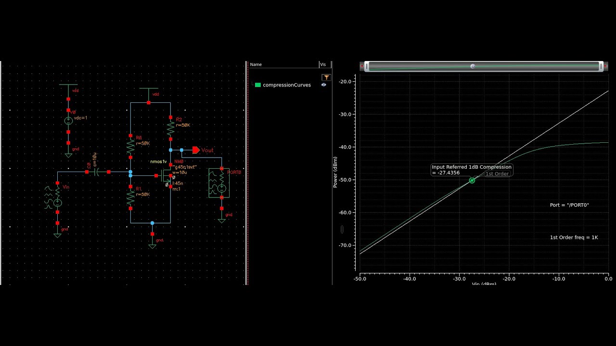
Task: Click the 'r=50K' value beside R0
Action: tap(143, 144)
